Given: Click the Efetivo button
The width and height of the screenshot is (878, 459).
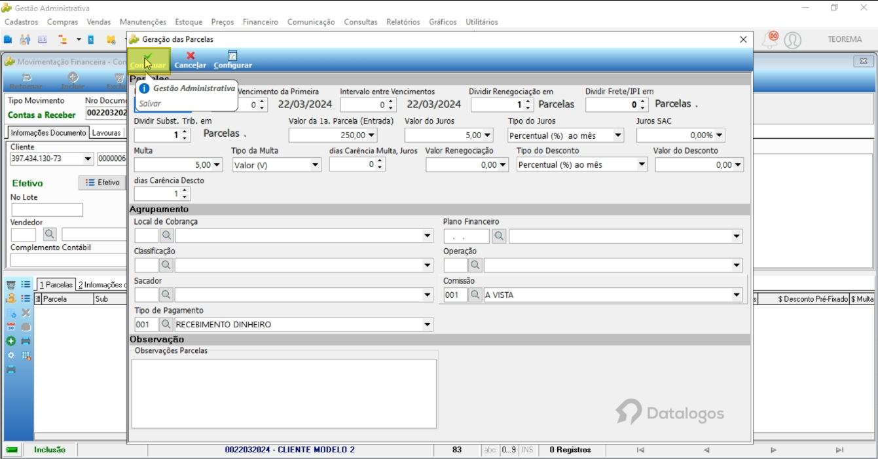Looking at the screenshot, I should coord(102,183).
